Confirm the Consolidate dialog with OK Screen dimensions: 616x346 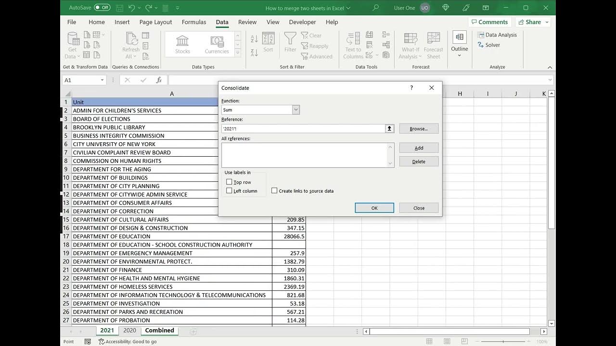374,208
